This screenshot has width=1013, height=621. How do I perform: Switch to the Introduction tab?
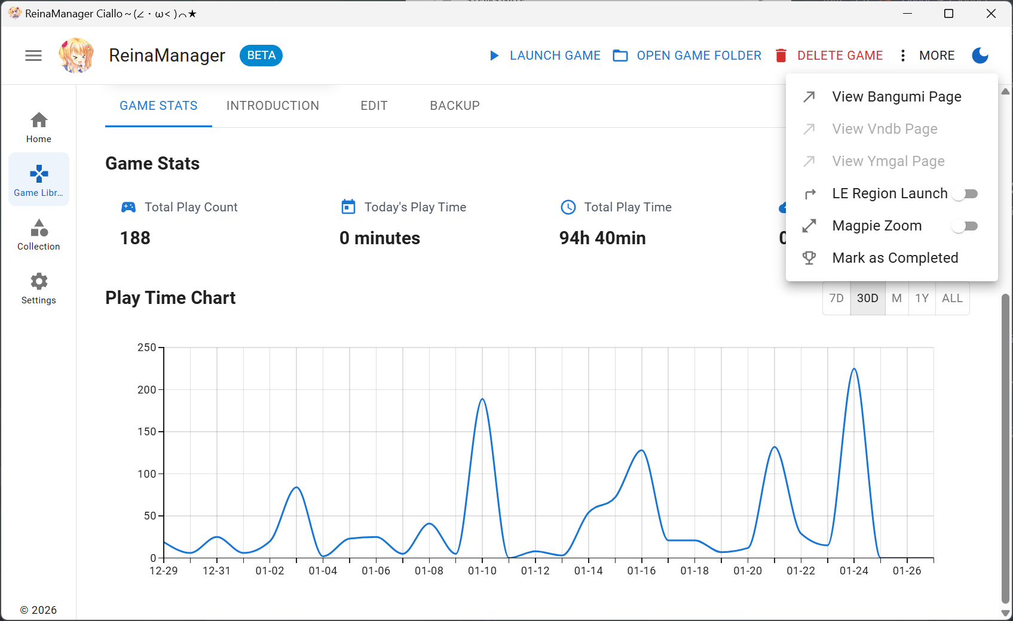click(x=273, y=106)
